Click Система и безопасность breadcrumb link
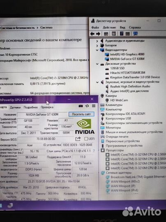The height and width of the screenshot is (222, 166). coord(17,28)
